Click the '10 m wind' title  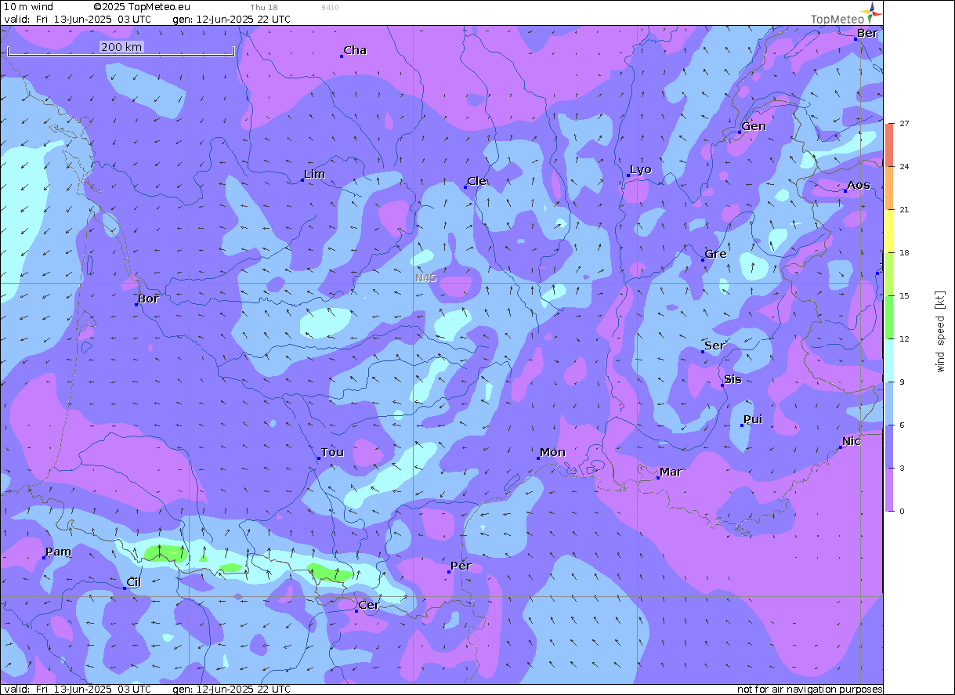point(29,6)
